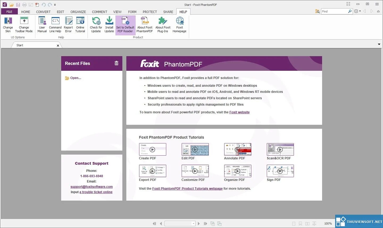Select facing pages view icon
The width and height of the screenshot is (383, 228).
[307, 224]
